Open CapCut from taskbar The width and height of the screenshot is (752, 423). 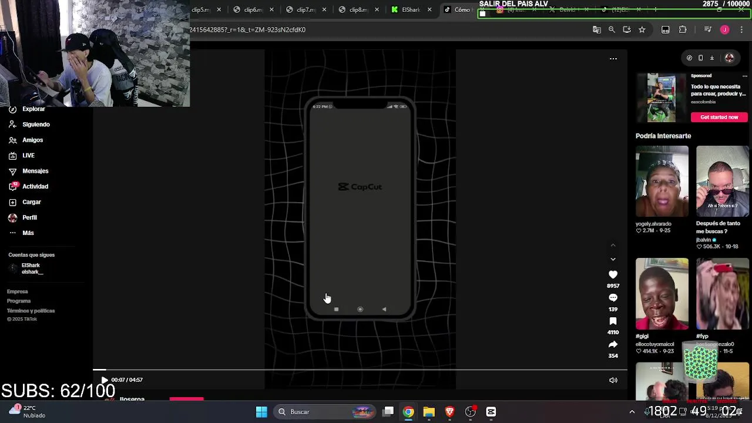coord(491,412)
